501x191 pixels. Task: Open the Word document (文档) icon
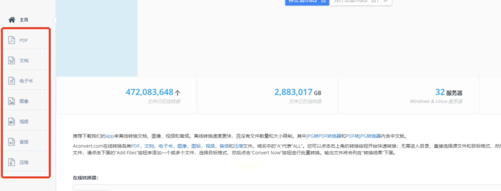(11, 60)
